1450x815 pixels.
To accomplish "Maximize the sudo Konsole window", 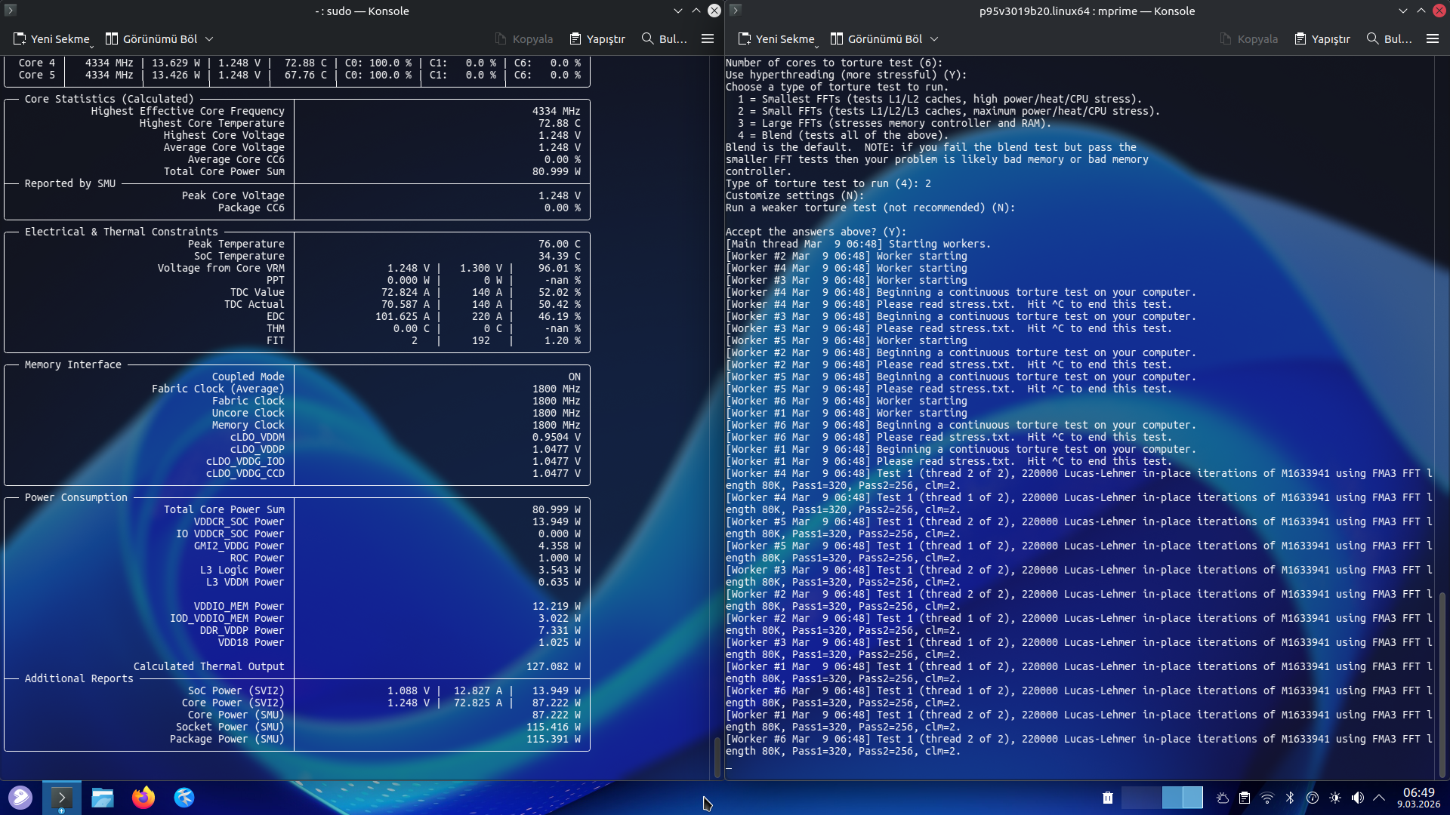I will [696, 11].
